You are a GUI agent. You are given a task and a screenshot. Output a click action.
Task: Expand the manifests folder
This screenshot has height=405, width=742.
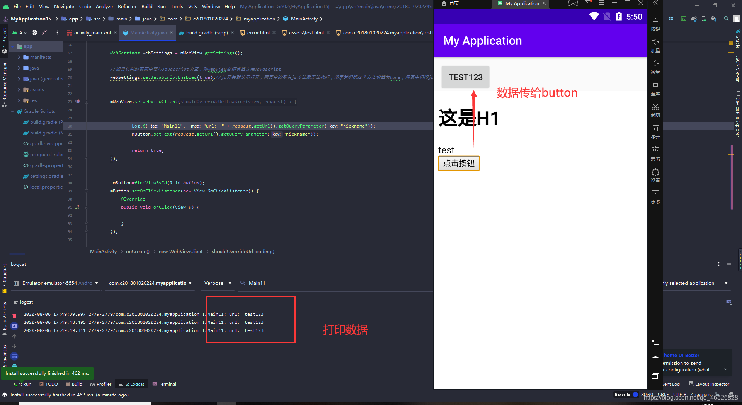tap(19, 57)
